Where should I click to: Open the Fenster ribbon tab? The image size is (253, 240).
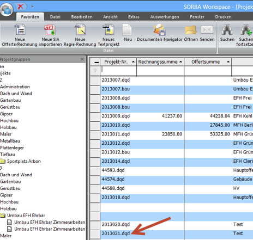tap(197, 17)
